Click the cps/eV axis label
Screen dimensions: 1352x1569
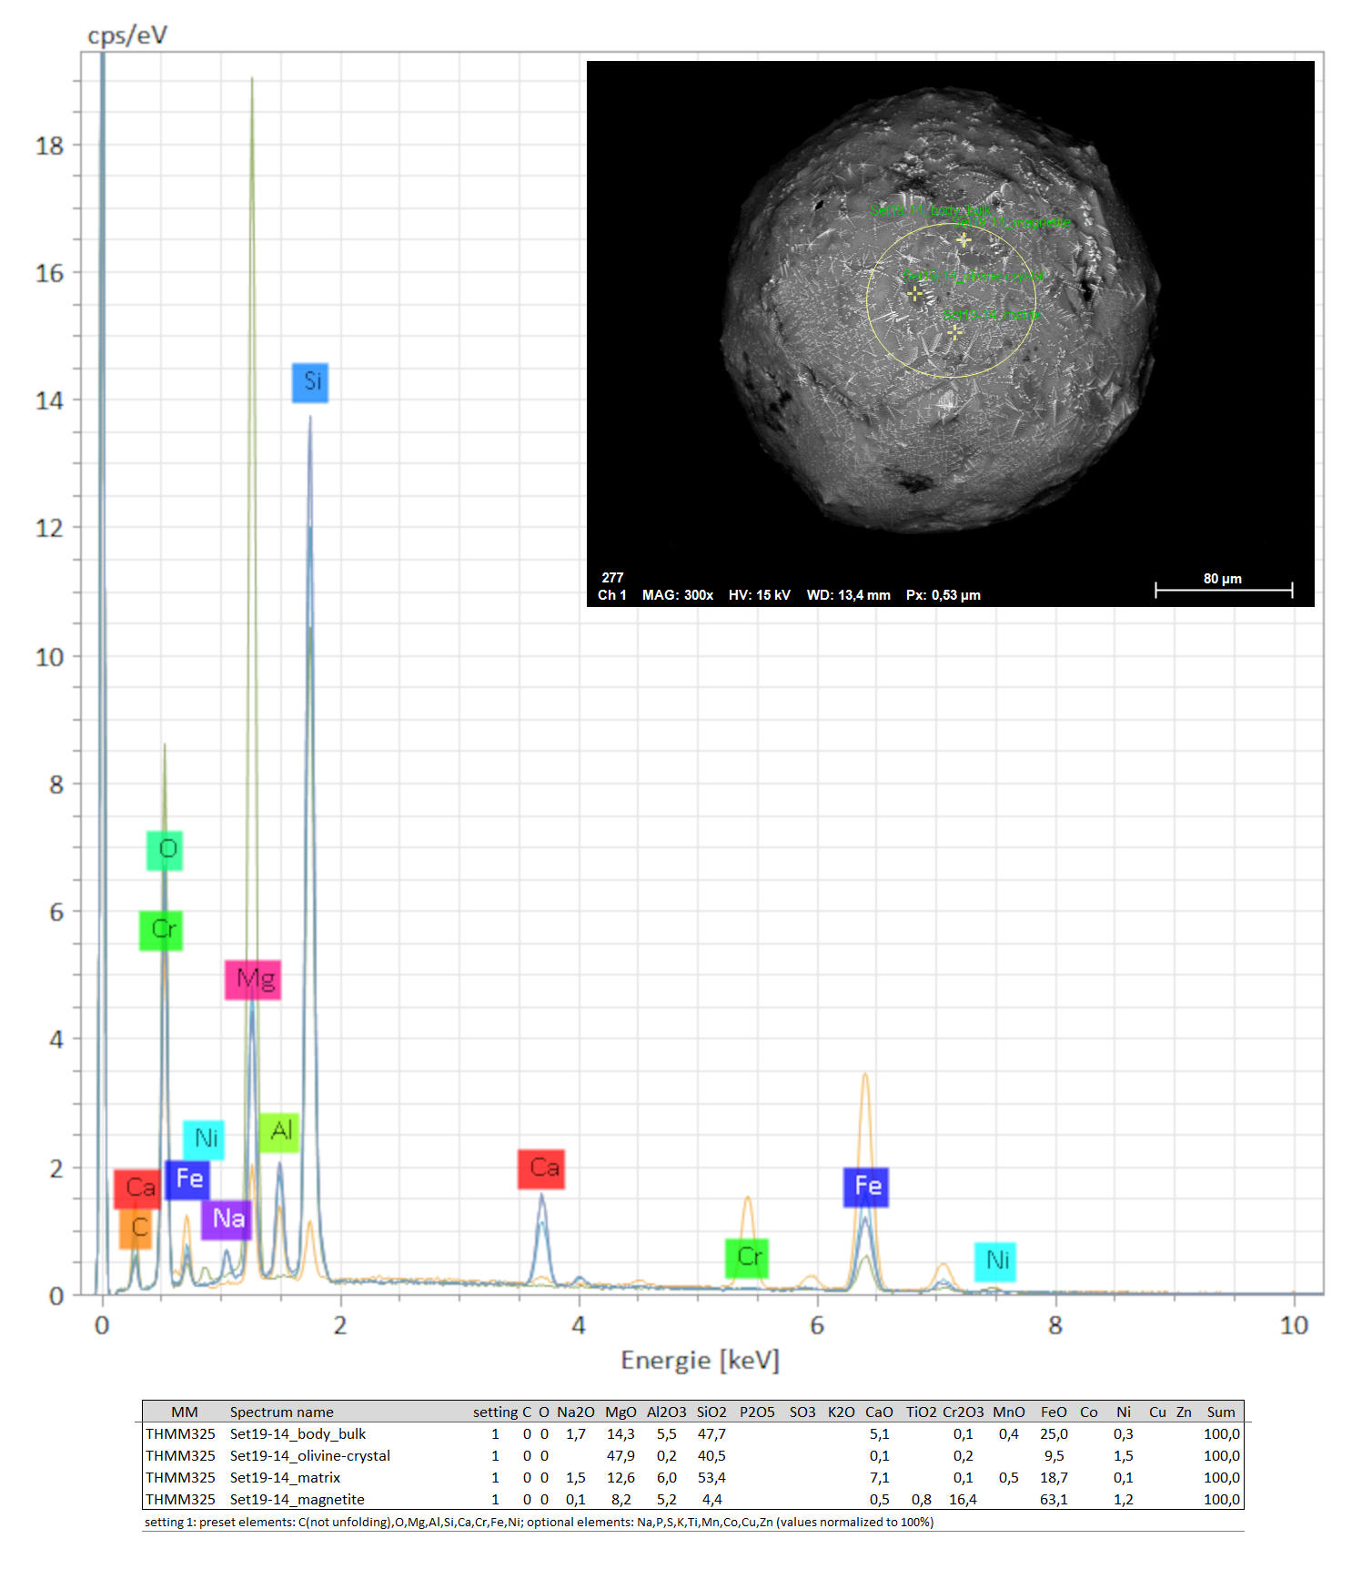pos(127,35)
